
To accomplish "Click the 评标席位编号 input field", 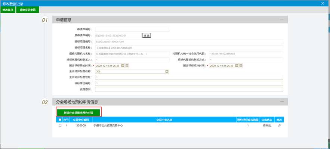I will point(189,83).
